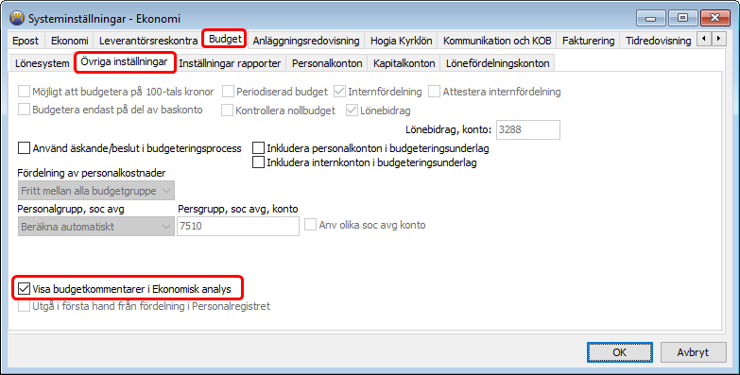This screenshot has height=375, width=740.
Task: Open Inställningar rapporter sub-tab
Action: (230, 63)
